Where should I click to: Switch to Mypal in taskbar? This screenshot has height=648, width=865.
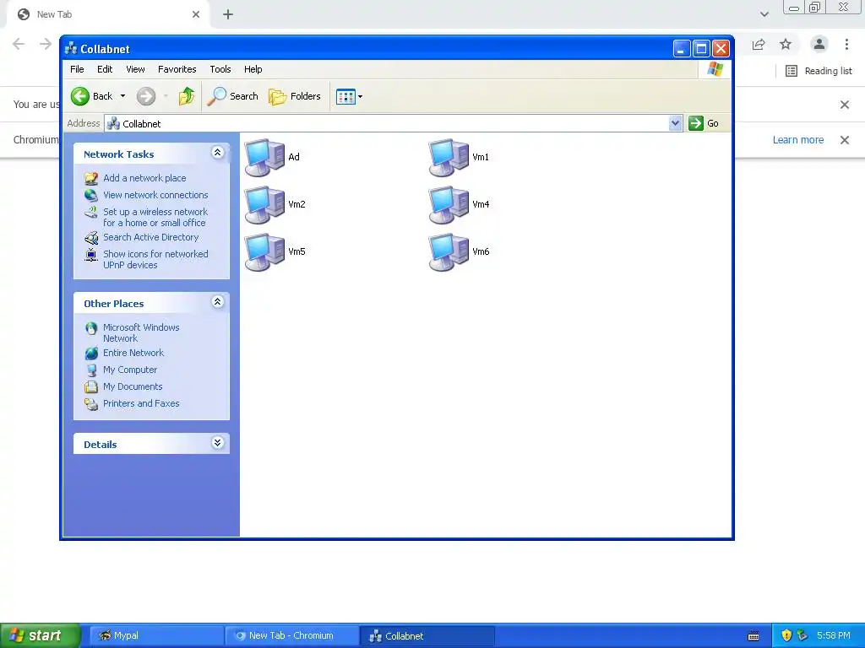coord(156,636)
